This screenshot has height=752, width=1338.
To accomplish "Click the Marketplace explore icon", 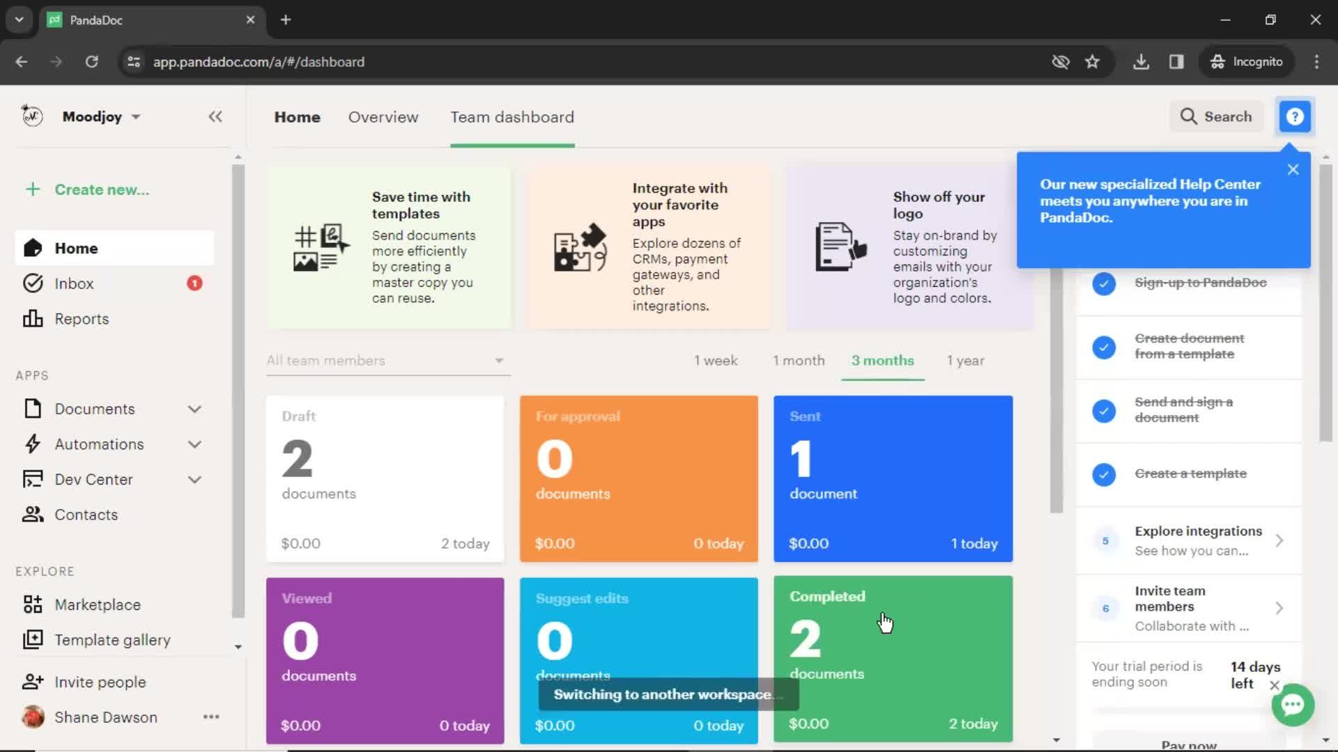I will point(32,604).
